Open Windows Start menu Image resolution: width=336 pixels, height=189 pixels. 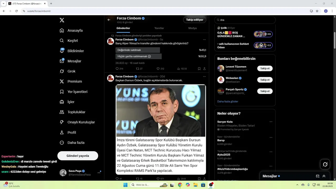125,185
